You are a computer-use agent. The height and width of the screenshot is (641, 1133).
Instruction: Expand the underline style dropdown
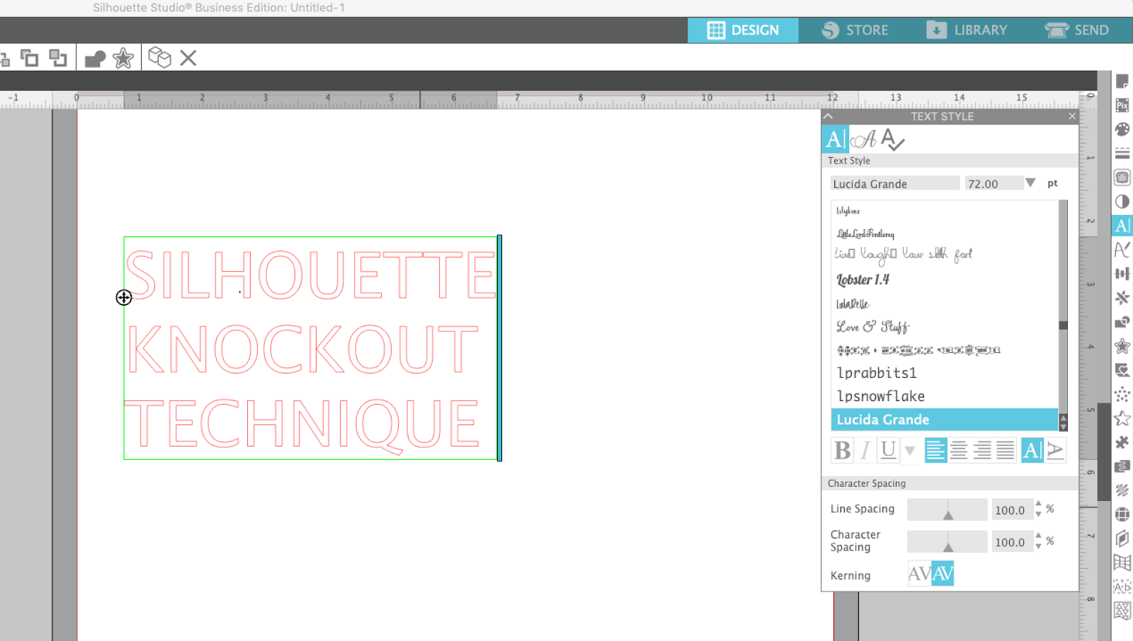[x=910, y=450]
